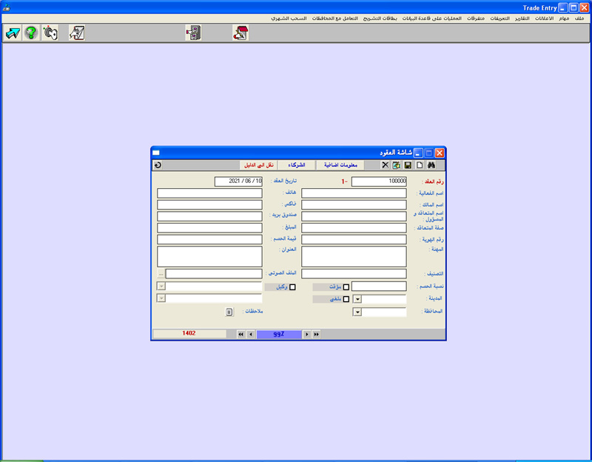Save the contract using the floppy disk icon
592x462 pixels.
408,165
